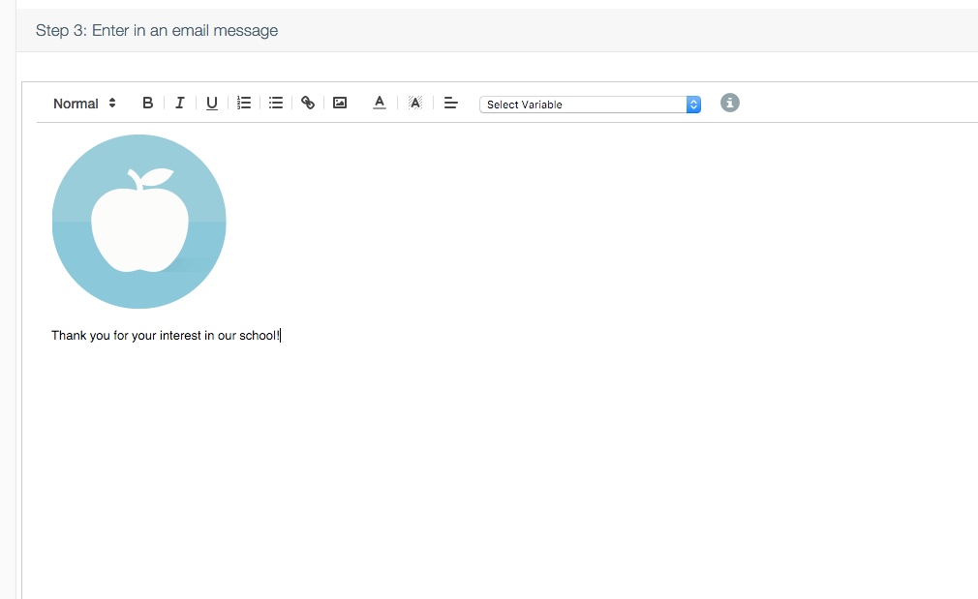Open the Normal paragraph style dropdown
The image size is (978, 599).
coord(84,104)
